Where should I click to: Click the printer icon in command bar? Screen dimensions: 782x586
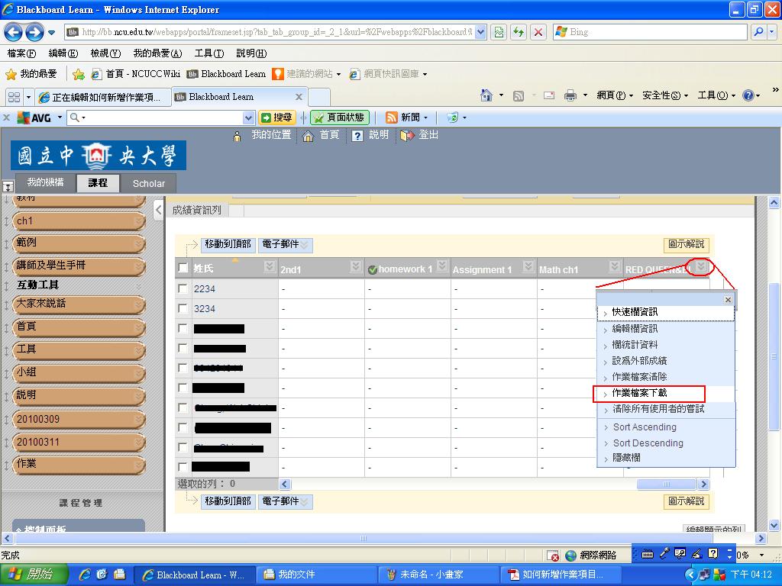pyautogui.click(x=570, y=95)
